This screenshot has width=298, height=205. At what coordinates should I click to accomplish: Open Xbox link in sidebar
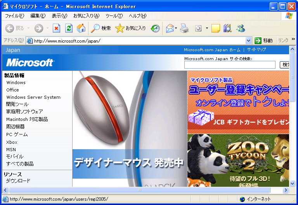coord(12,142)
